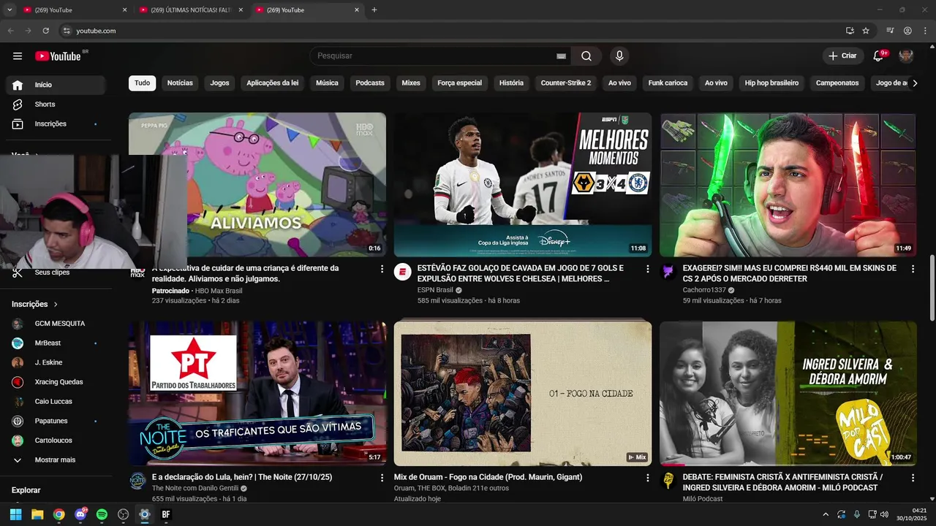Click the Miló Podcast channel avatar
This screenshot has width=936, height=526.
tap(668, 481)
